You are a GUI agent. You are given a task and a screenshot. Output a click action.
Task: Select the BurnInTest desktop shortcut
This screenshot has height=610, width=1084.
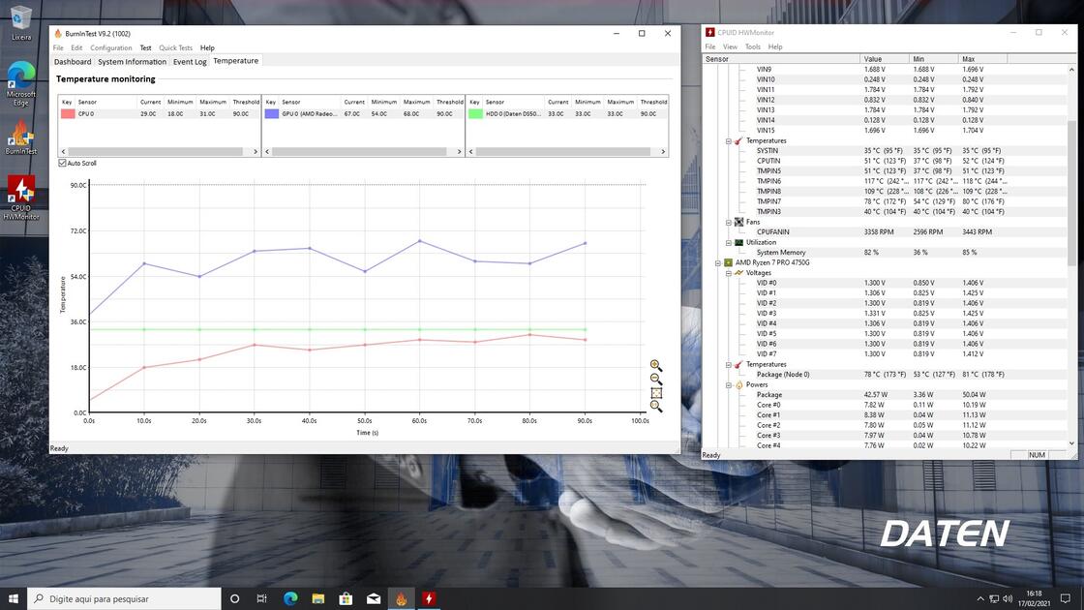coord(20,137)
